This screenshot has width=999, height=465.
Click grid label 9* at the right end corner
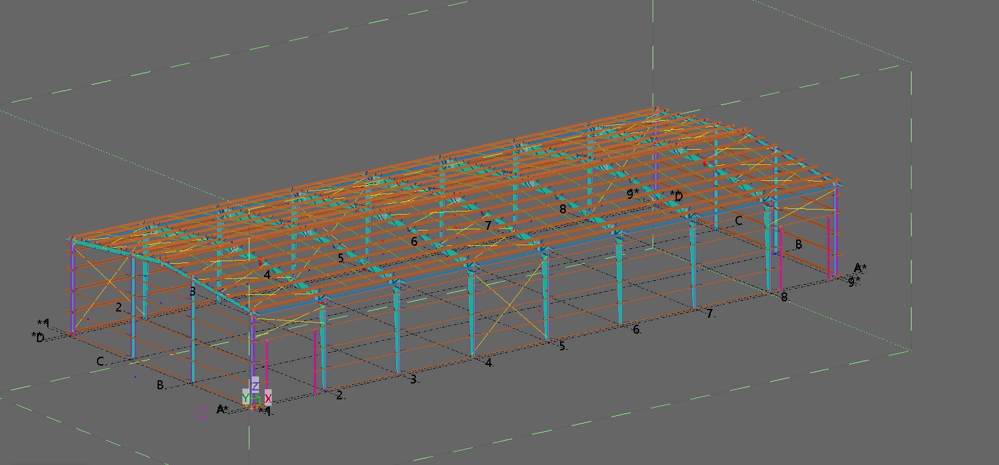(854, 281)
